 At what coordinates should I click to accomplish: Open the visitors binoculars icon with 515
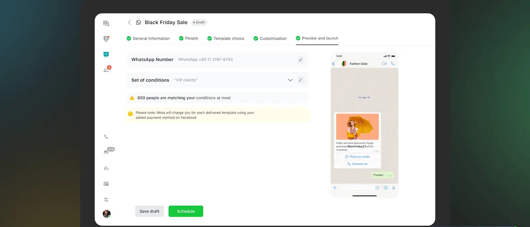tap(107, 152)
